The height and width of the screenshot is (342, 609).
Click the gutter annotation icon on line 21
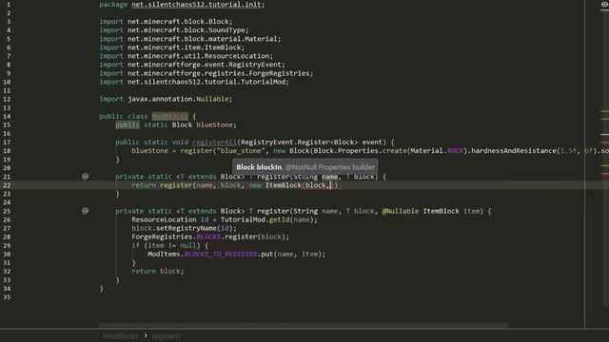[85, 177]
